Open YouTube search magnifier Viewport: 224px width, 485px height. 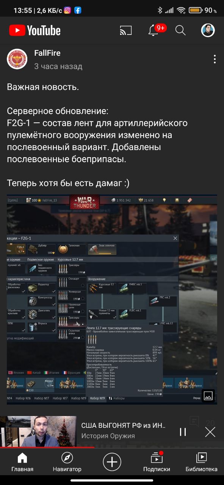click(181, 31)
